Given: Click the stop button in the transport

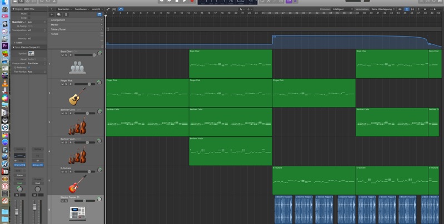Looking at the screenshot, I should 177,1.
